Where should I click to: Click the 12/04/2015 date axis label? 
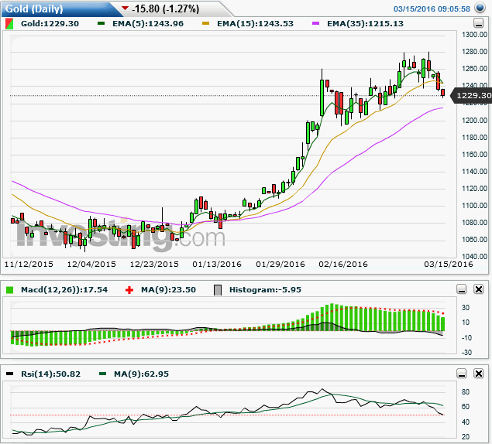click(x=91, y=264)
